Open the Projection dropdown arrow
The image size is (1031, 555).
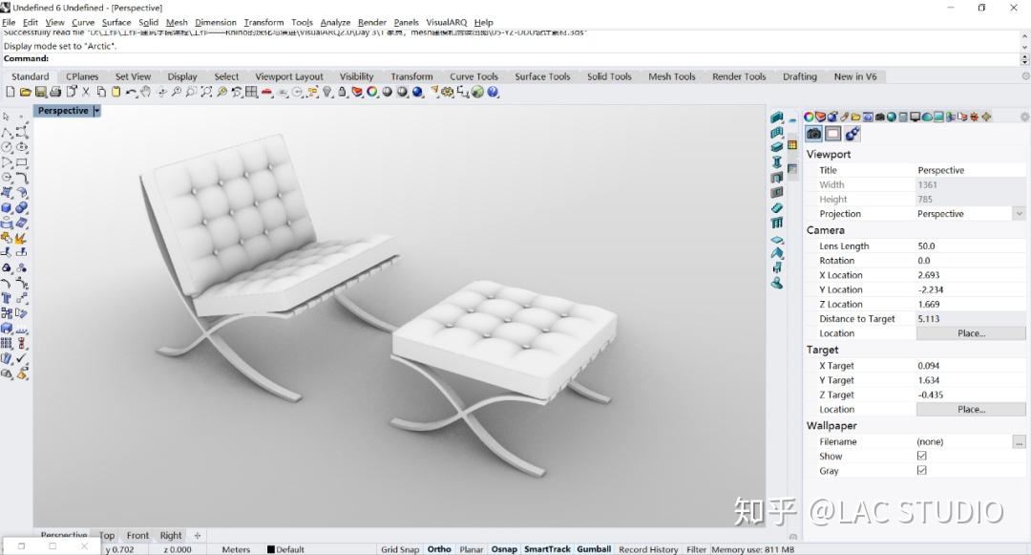1019,214
